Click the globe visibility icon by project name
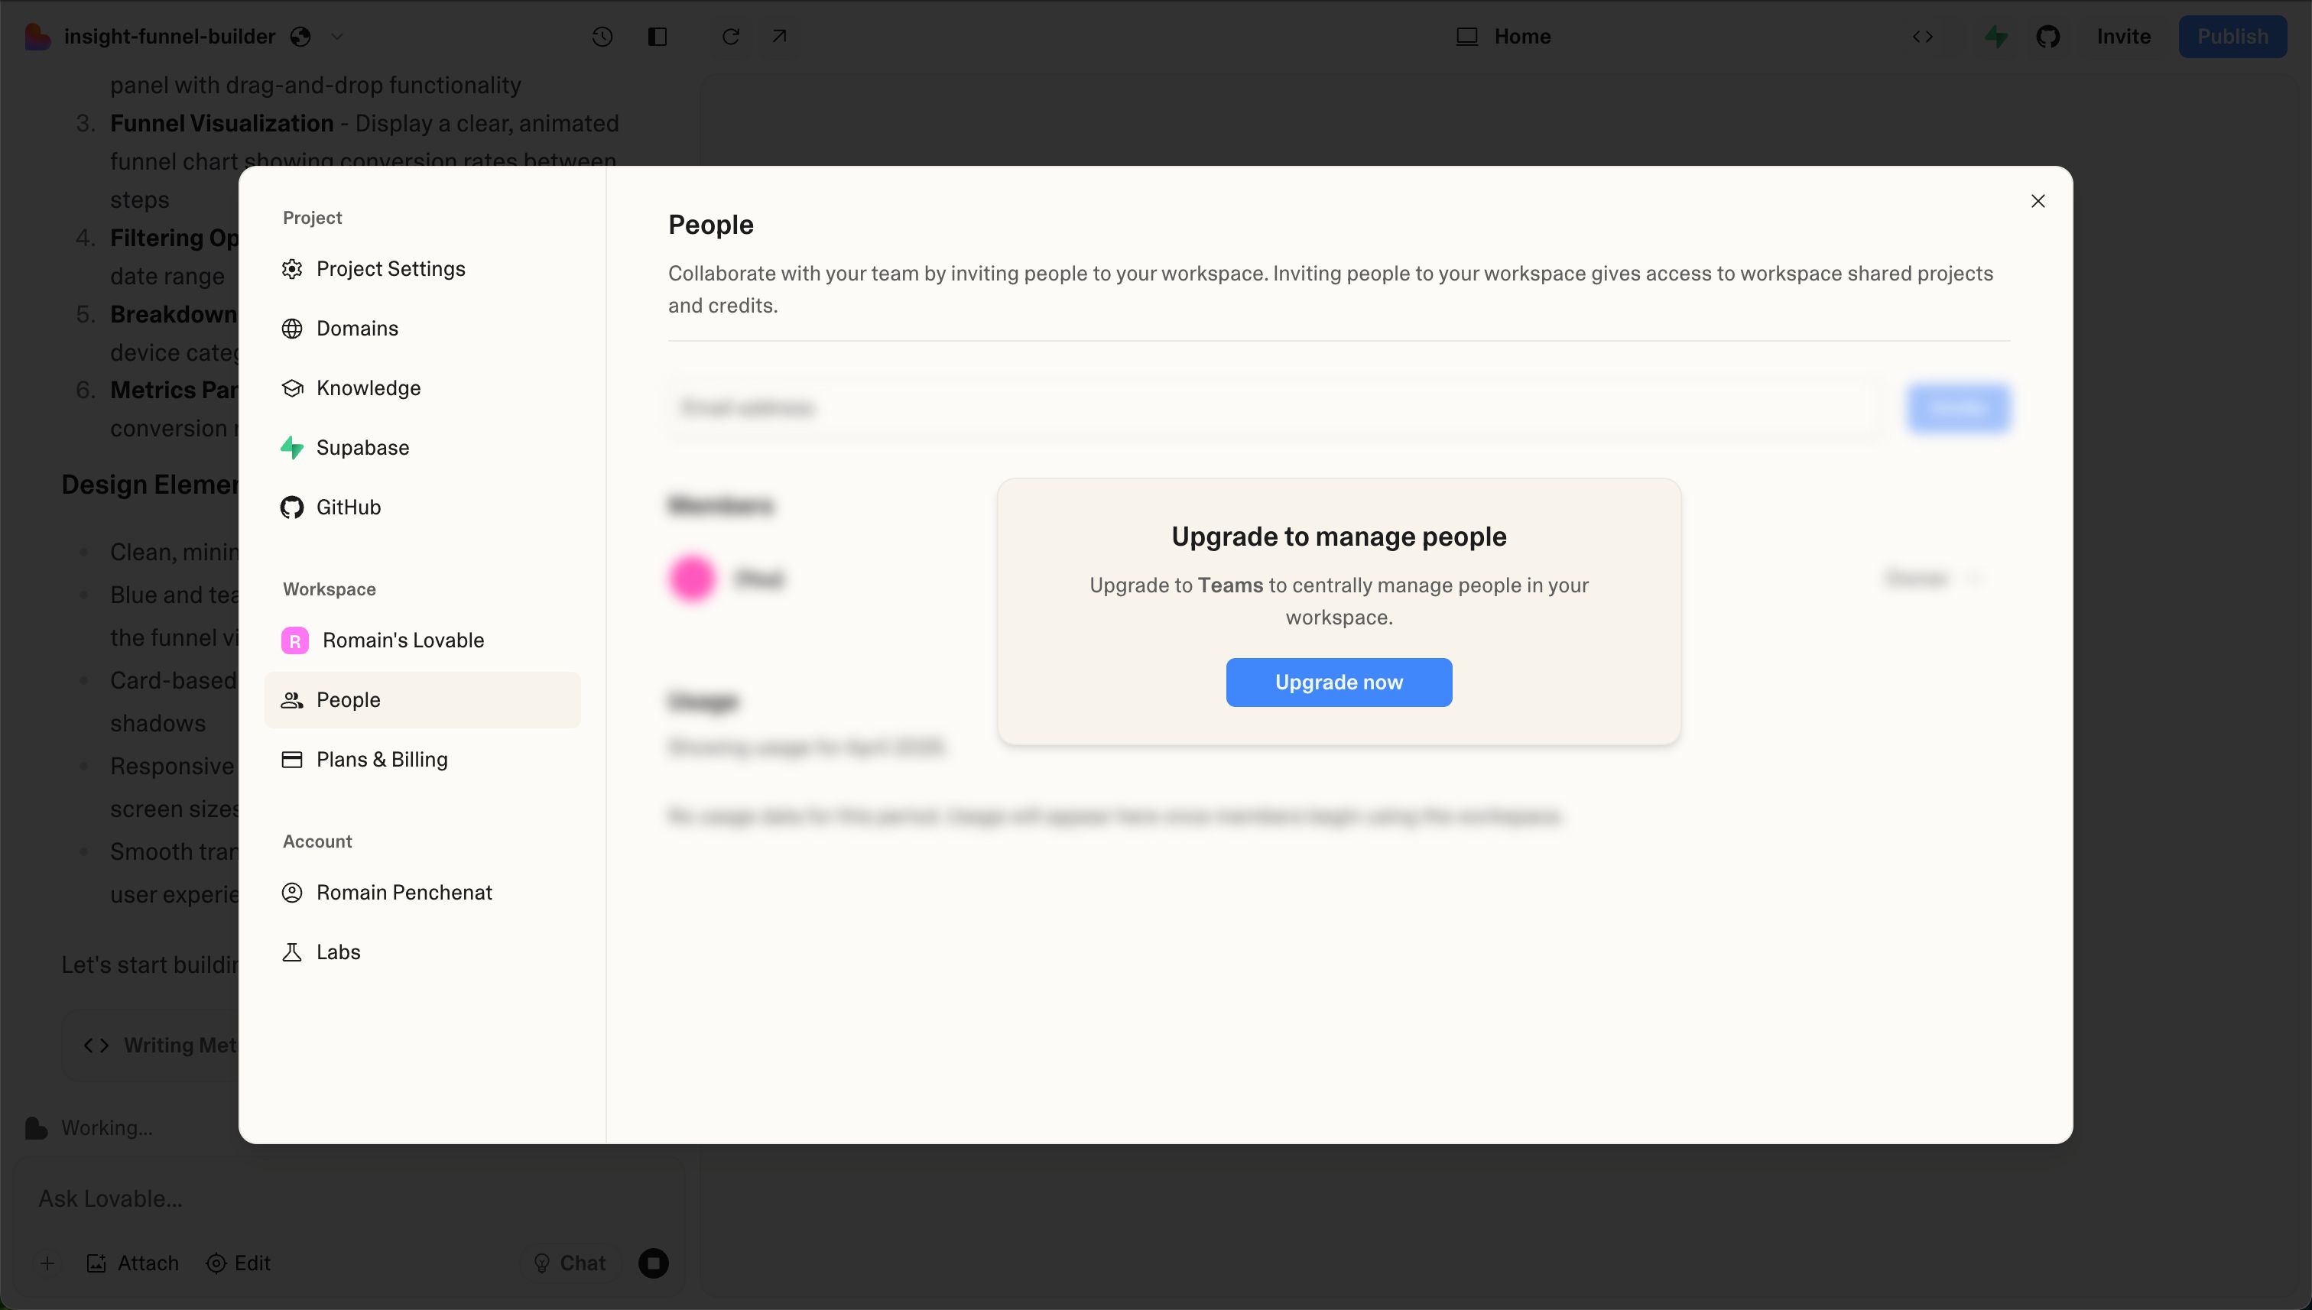Screen dimensions: 2312x1310 [x=300, y=36]
